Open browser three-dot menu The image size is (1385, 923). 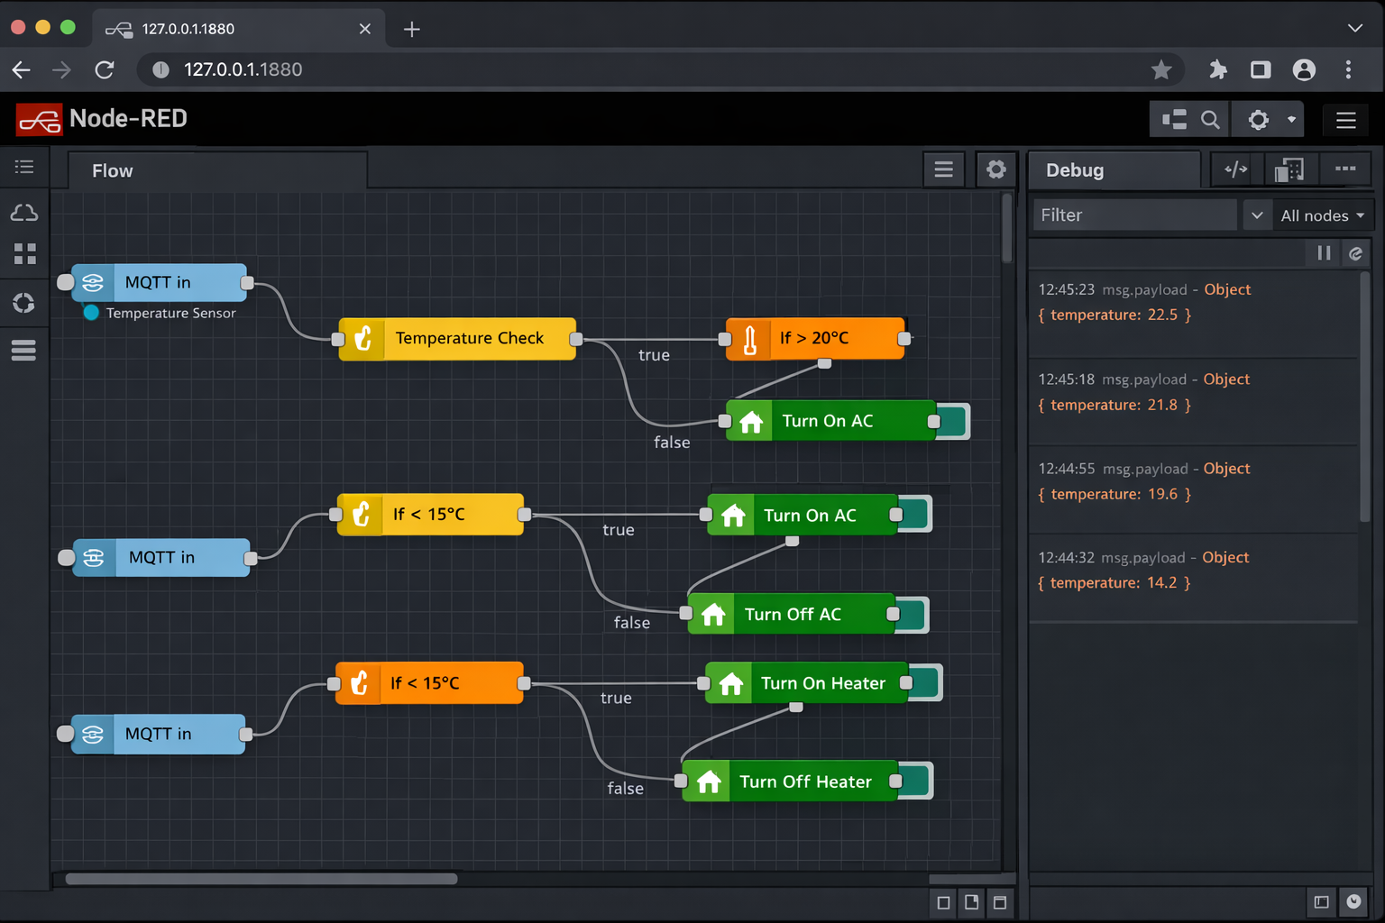coord(1348,69)
